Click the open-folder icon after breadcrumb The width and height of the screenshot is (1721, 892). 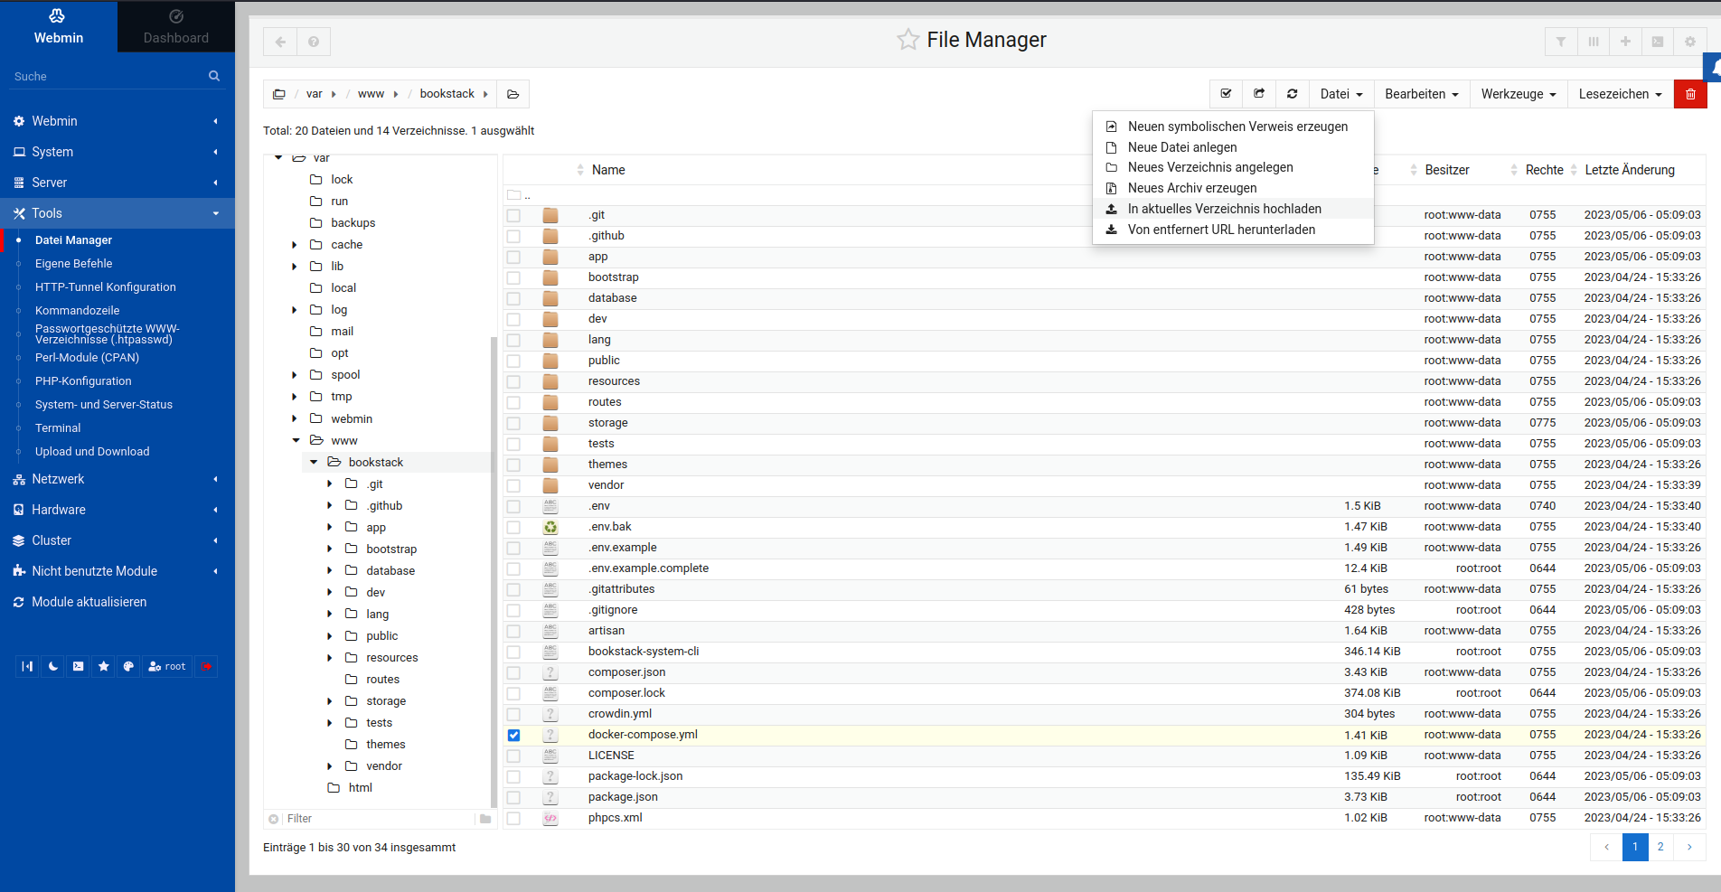click(513, 94)
